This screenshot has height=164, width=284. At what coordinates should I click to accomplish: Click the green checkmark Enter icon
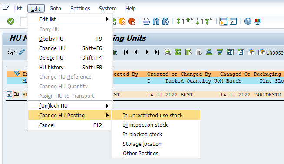(11, 21)
